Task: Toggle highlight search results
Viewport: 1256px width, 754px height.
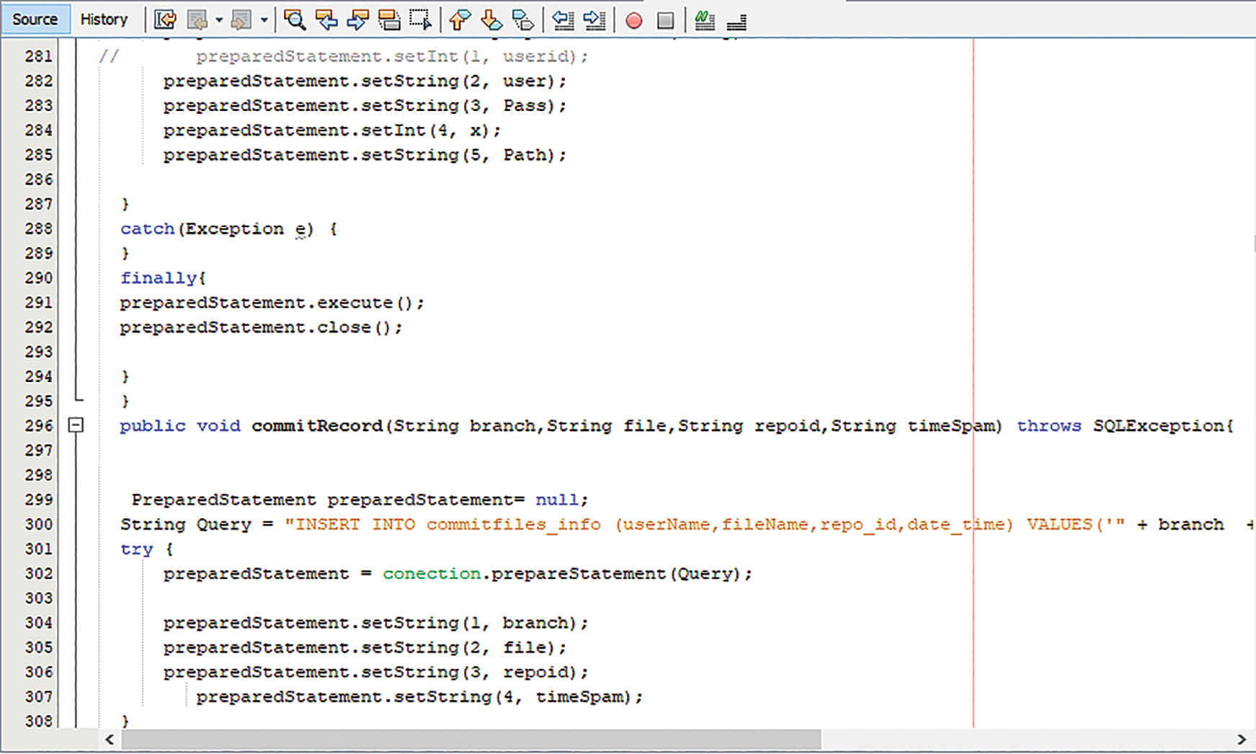Action: tap(389, 20)
